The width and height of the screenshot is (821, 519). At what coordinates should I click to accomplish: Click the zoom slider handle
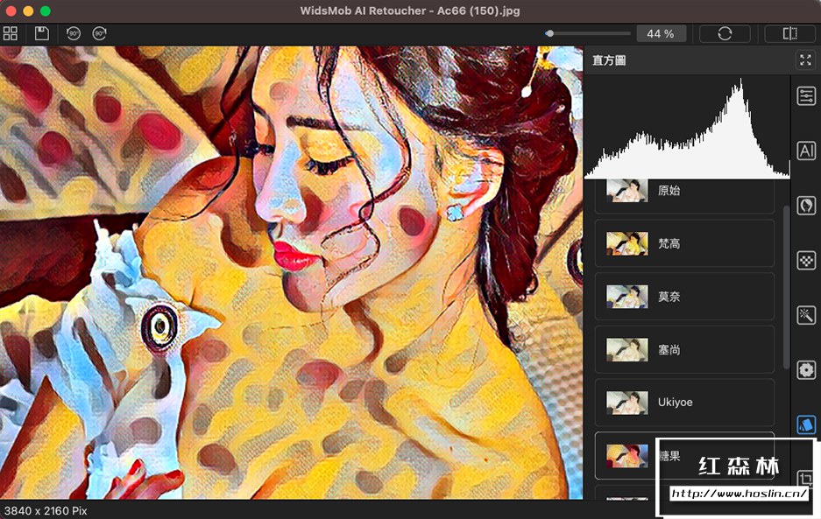549,33
